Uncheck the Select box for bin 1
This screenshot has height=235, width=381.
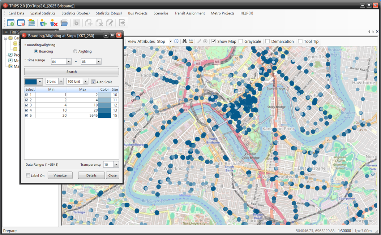click(26, 95)
